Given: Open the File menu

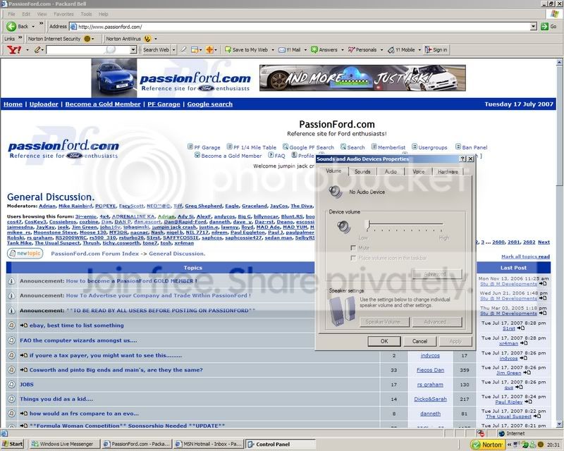Looking at the screenshot, I should click(x=11, y=14).
